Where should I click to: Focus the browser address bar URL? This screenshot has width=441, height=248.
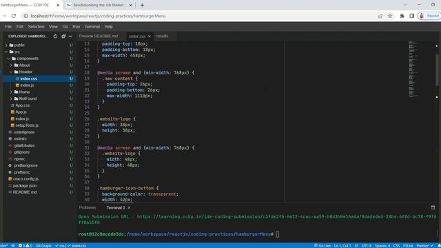(x=98, y=16)
